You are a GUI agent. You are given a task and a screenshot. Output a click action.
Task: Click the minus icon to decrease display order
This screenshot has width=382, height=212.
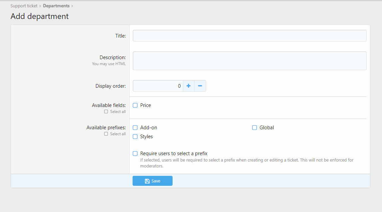point(200,86)
